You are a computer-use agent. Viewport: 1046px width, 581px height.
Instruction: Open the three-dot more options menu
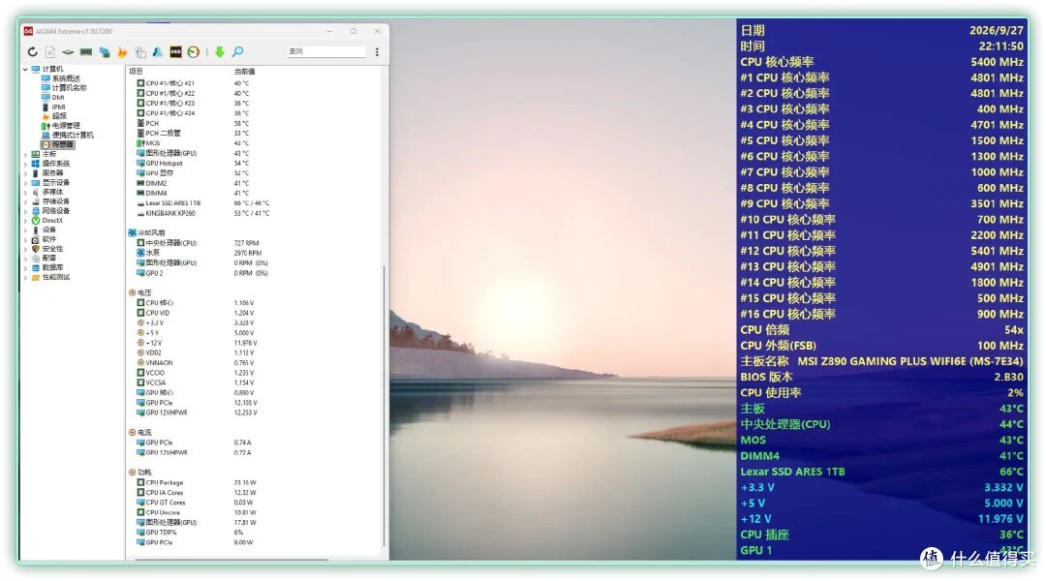pos(377,52)
